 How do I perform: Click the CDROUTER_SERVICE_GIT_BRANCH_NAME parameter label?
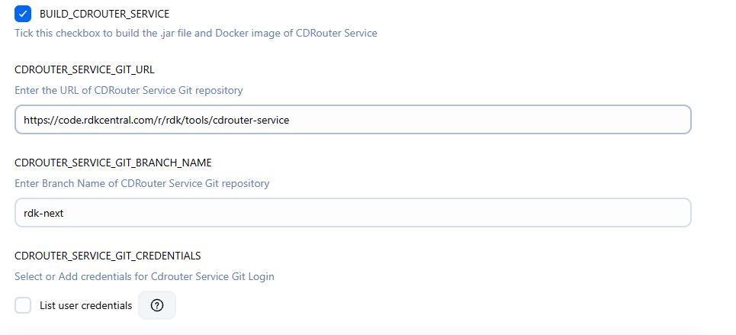tap(113, 163)
